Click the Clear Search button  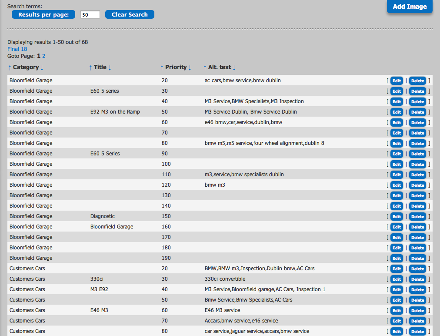(x=130, y=15)
